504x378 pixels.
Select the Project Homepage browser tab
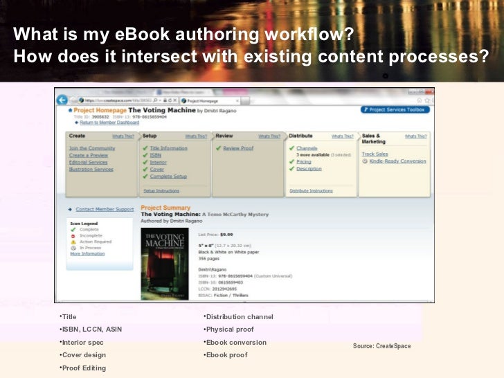point(210,101)
